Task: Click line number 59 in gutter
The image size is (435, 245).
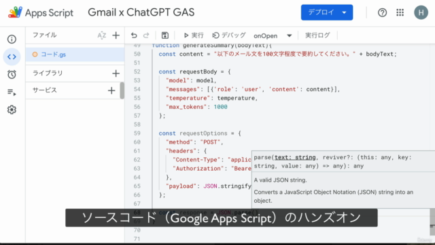Action: (137, 133)
